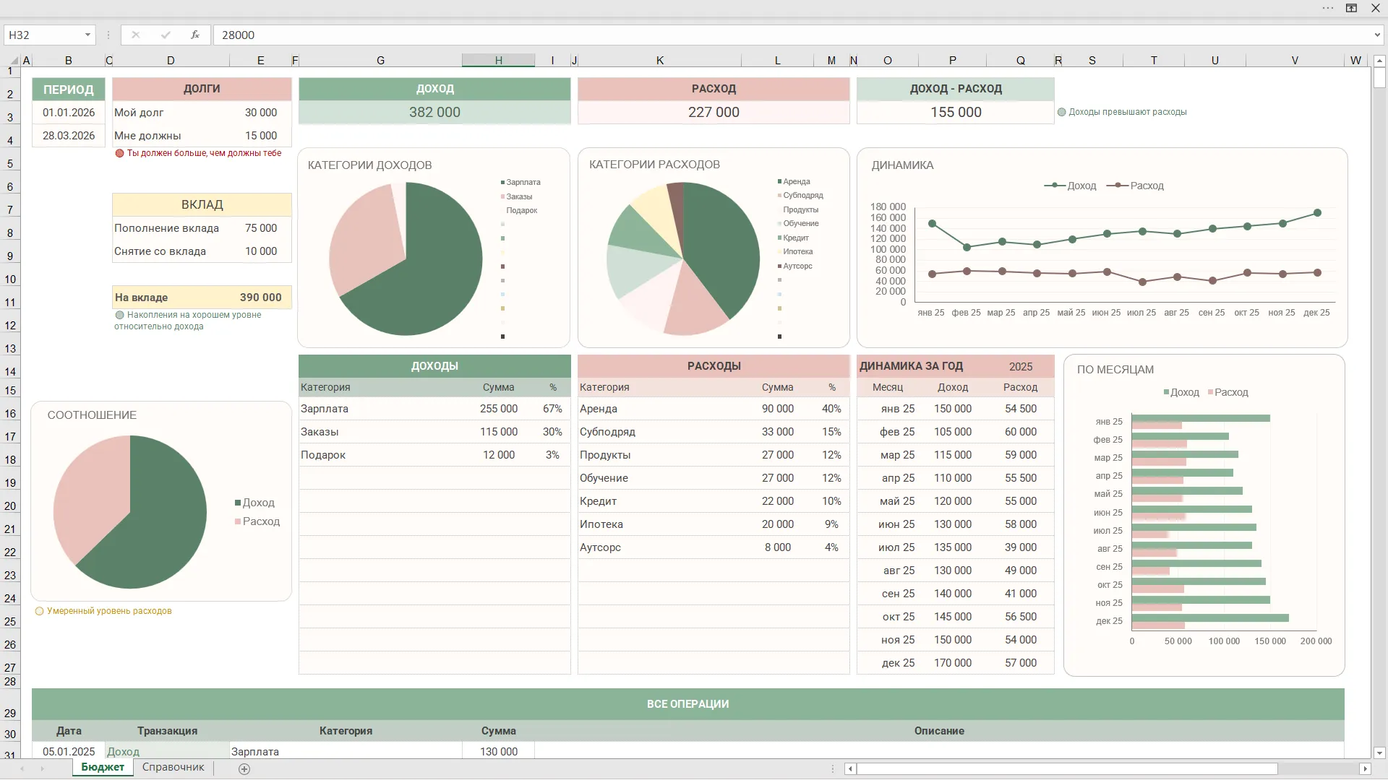The height and width of the screenshot is (780, 1388).
Task: Click the ДИНАМИКА line chart title
Action: tap(902, 165)
